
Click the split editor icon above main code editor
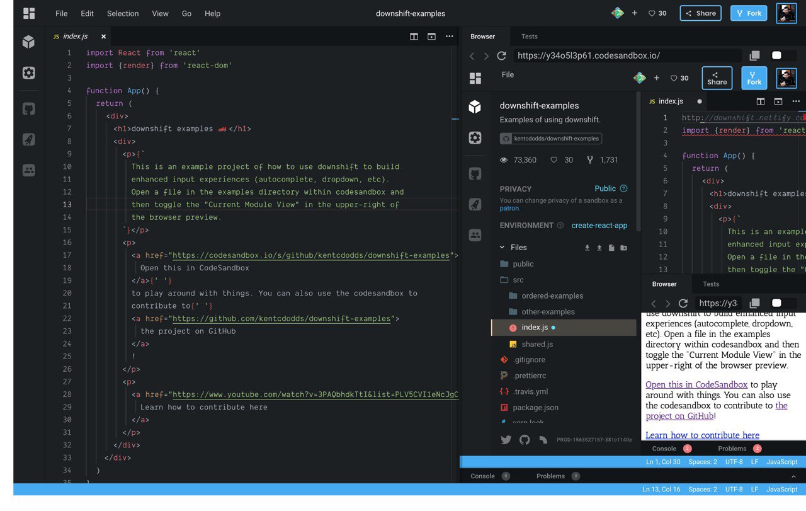point(414,37)
